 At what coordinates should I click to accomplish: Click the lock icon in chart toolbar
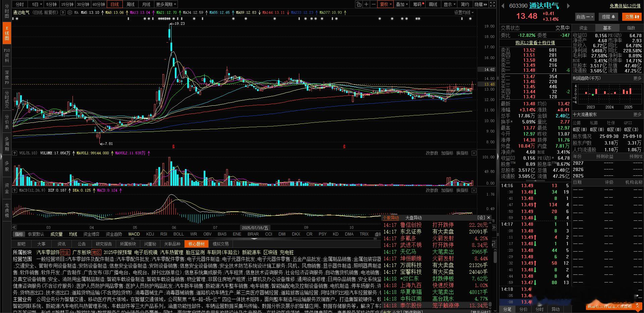tap(359, 4)
